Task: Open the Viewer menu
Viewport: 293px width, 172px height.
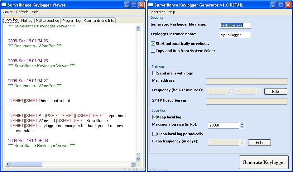Action: (7, 12)
